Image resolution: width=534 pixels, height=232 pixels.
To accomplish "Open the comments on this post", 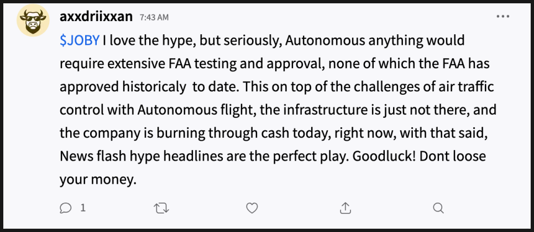I will click(x=66, y=208).
